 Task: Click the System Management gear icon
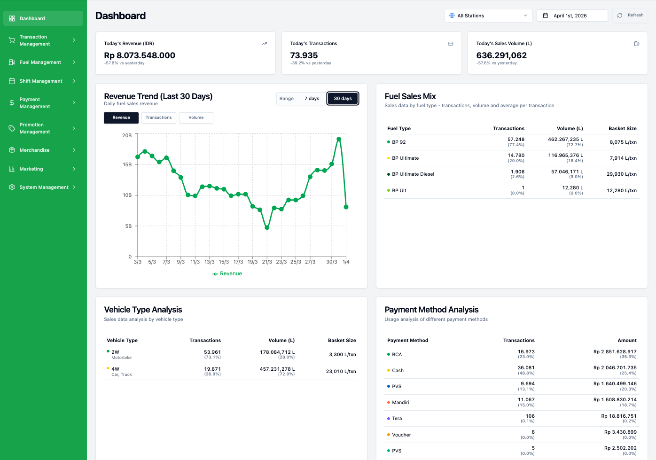click(x=12, y=187)
